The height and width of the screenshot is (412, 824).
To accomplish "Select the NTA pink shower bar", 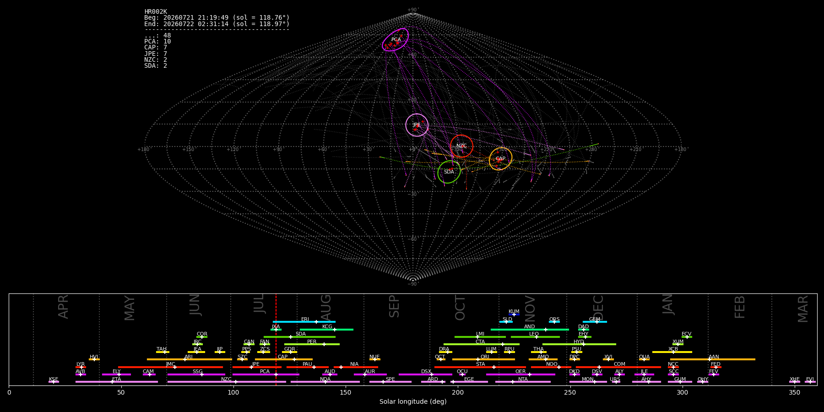I will tap(523, 382).
